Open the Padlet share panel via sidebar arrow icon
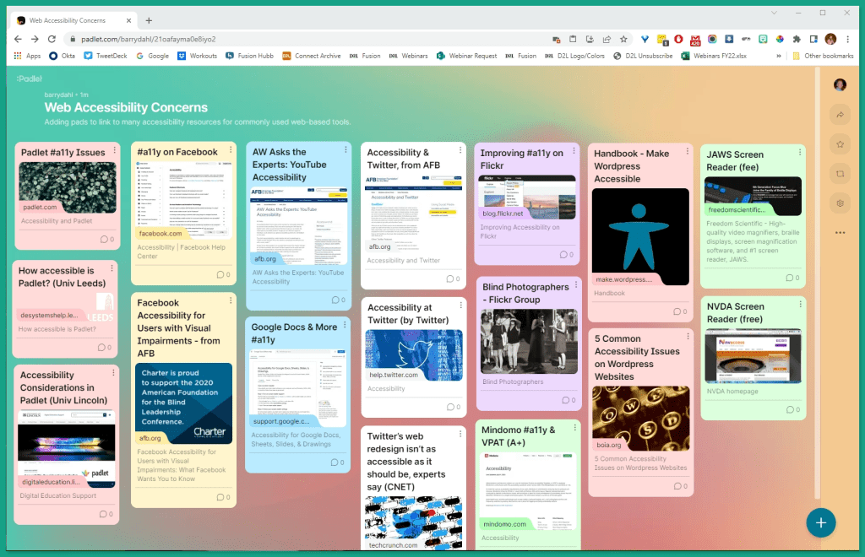Screen dimensions: 865x557 click(840, 114)
